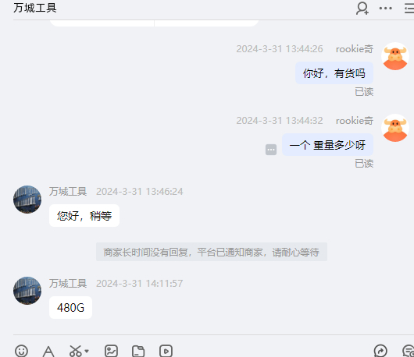Open font formatting with A icon

tap(48, 352)
